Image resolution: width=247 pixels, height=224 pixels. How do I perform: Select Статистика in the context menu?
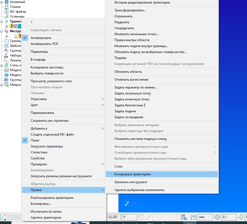tap(63, 152)
